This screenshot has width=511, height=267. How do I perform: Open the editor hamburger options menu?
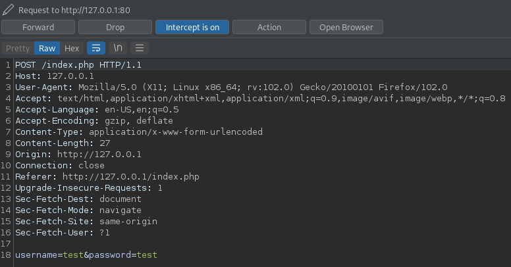(x=139, y=48)
